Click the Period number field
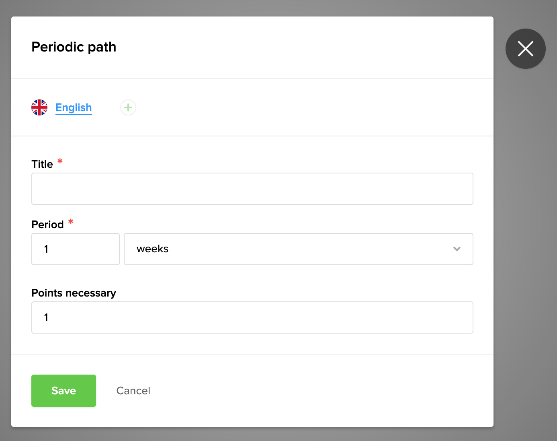 coord(76,249)
